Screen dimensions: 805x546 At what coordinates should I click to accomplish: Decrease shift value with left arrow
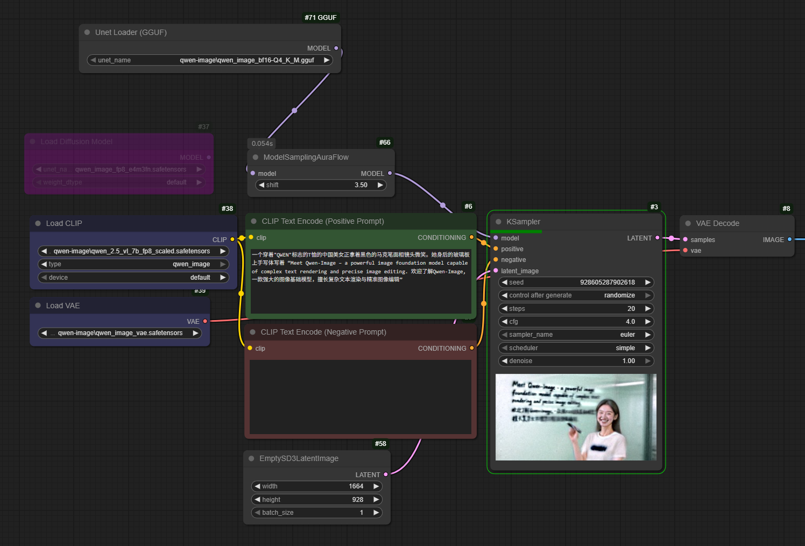[x=262, y=185]
